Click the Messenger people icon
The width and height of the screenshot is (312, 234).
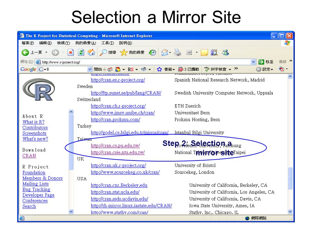(225, 53)
